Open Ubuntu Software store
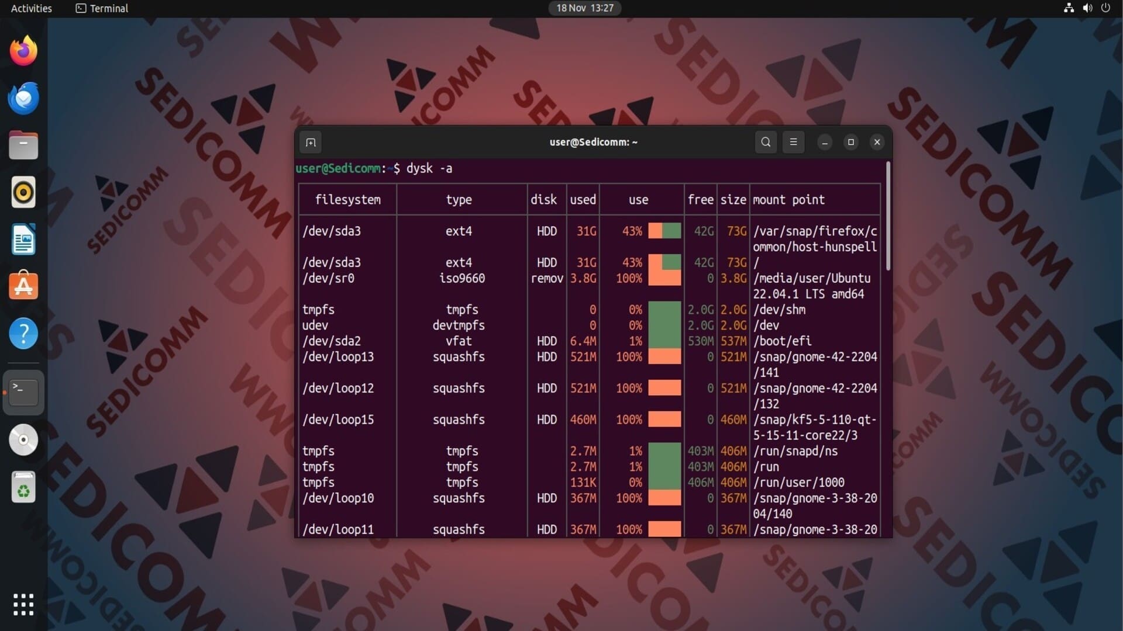Screen dimensions: 1123x631 click(23, 286)
